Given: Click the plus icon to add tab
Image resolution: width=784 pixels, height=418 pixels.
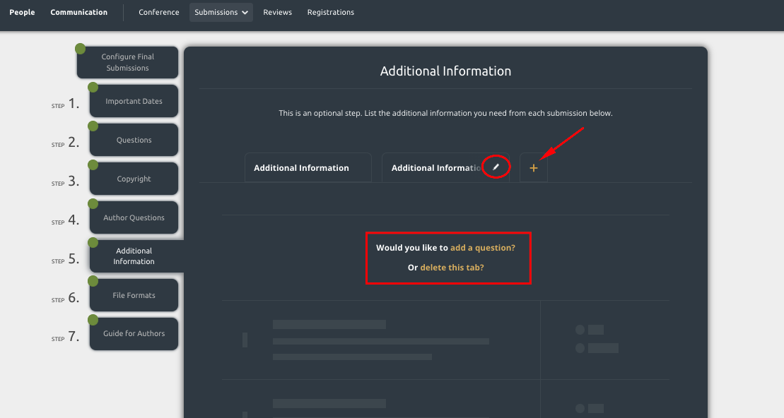Looking at the screenshot, I should pos(534,168).
